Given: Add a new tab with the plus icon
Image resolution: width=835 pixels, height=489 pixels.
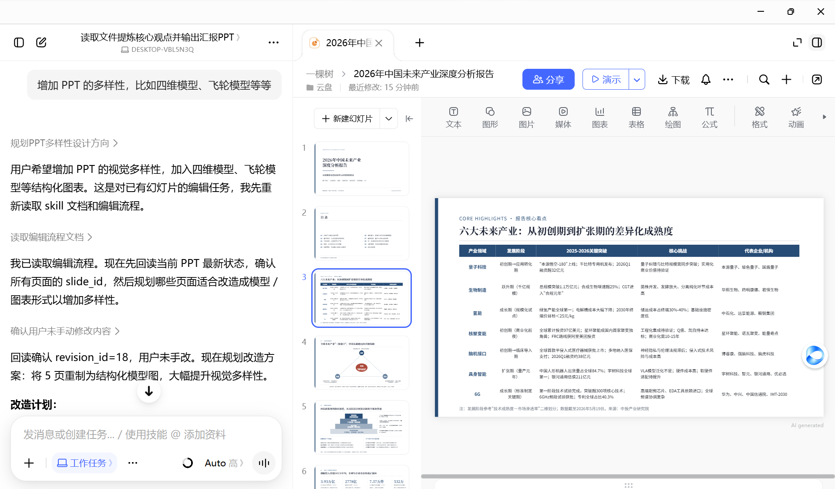Looking at the screenshot, I should [x=420, y=43].
